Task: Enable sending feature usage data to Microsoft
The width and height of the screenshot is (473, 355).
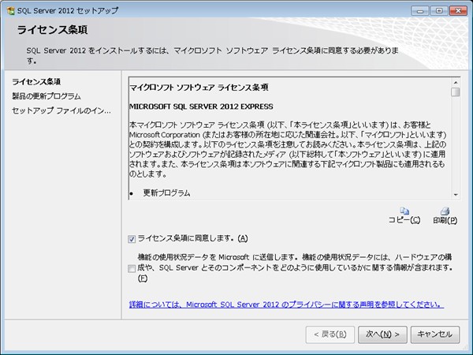Action: tap(132, 268)
